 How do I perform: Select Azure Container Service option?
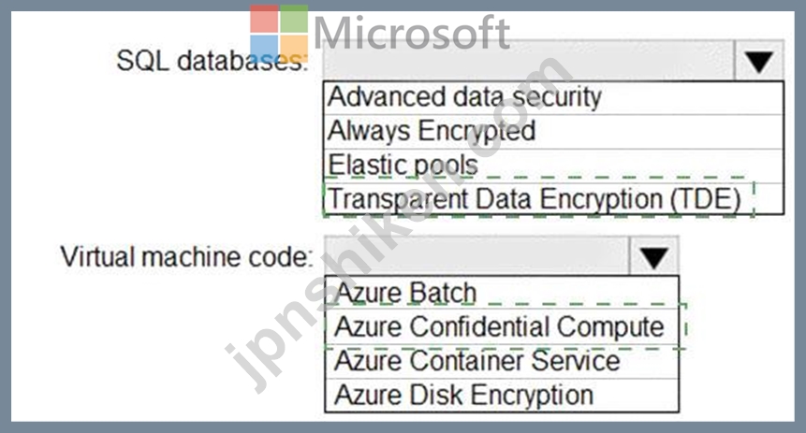click(x=502, y=361)
